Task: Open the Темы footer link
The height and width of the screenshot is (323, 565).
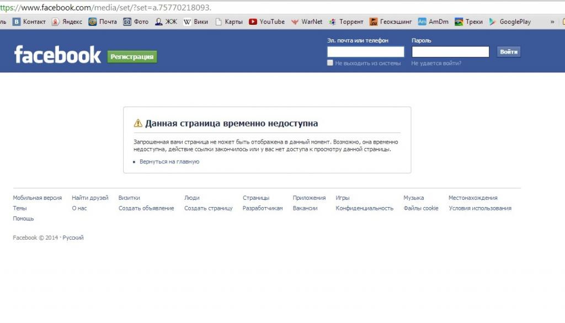Action: [20, 208]
